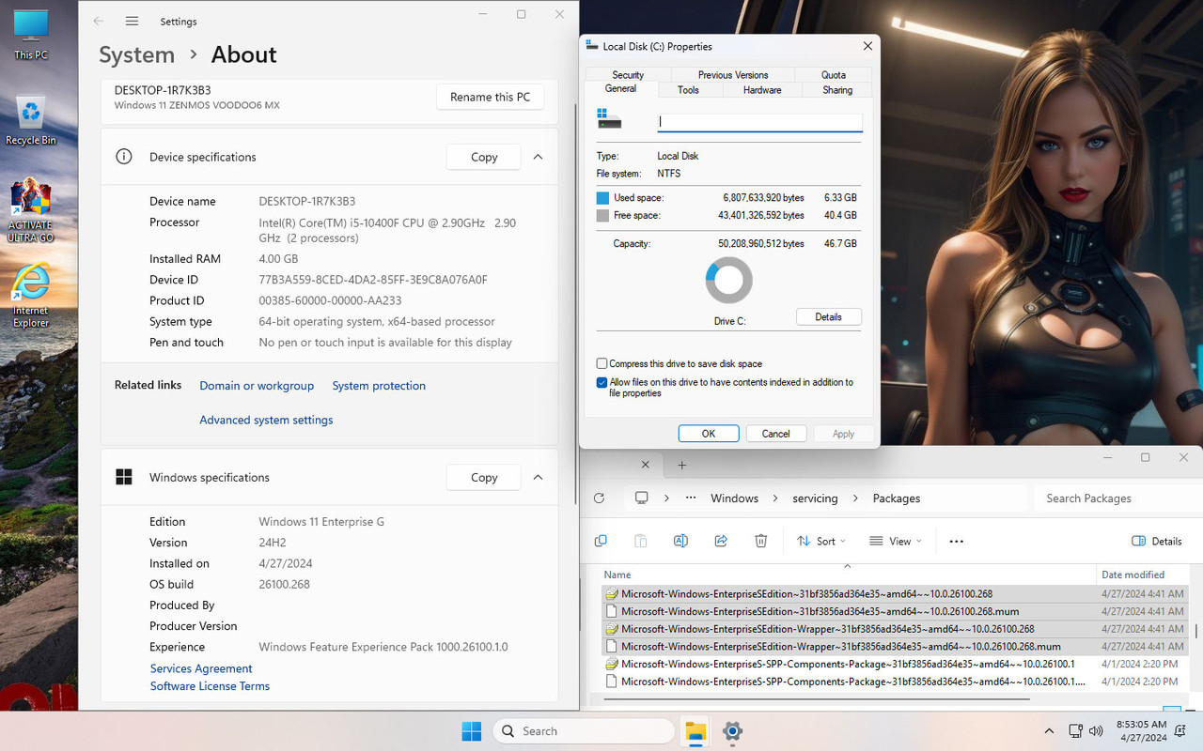Click Cancel in Local Disk Properties

point(775,434)
